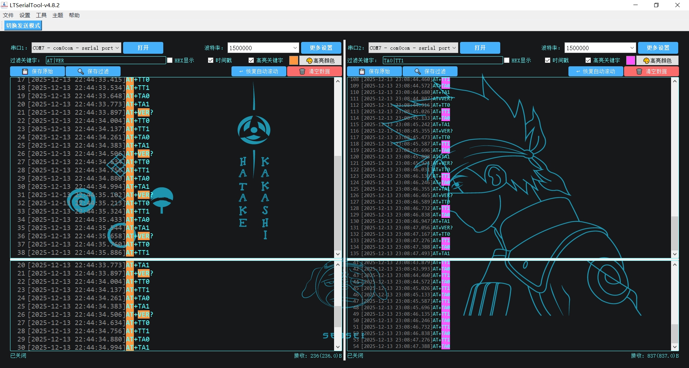The width and height of the screenshot is (689, 368).
Task: Open the 串口1 COM port dropdown
Action: pos(76,48)
